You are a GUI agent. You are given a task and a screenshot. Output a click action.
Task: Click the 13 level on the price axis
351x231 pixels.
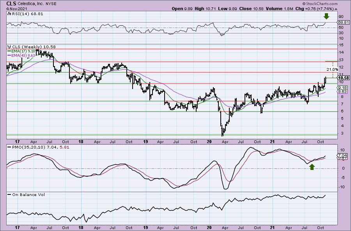(341, 60)
